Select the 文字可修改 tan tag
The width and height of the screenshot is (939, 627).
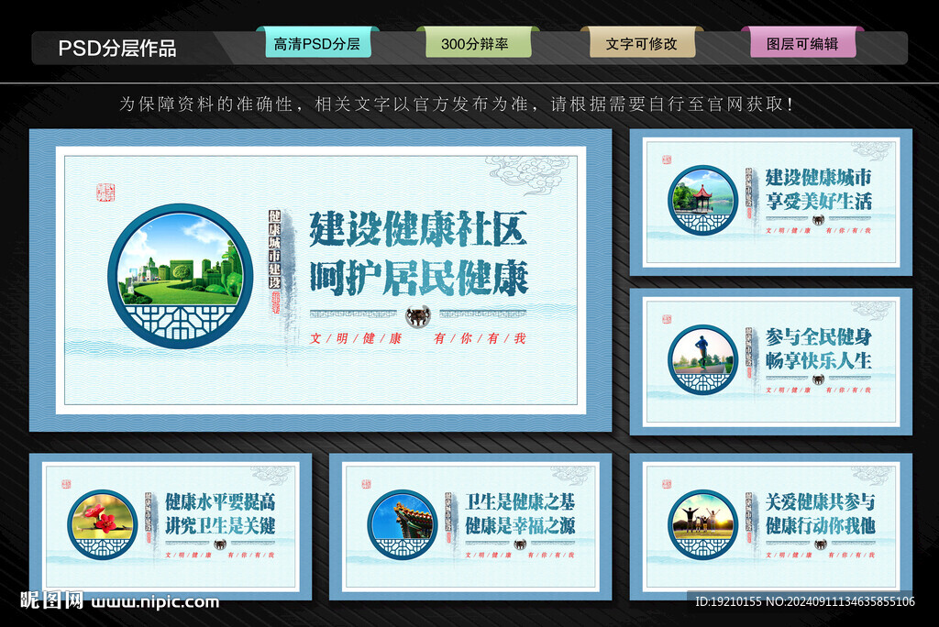coord(641,43)
